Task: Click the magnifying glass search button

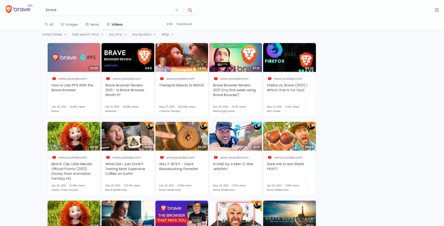Action: (190, 10)
